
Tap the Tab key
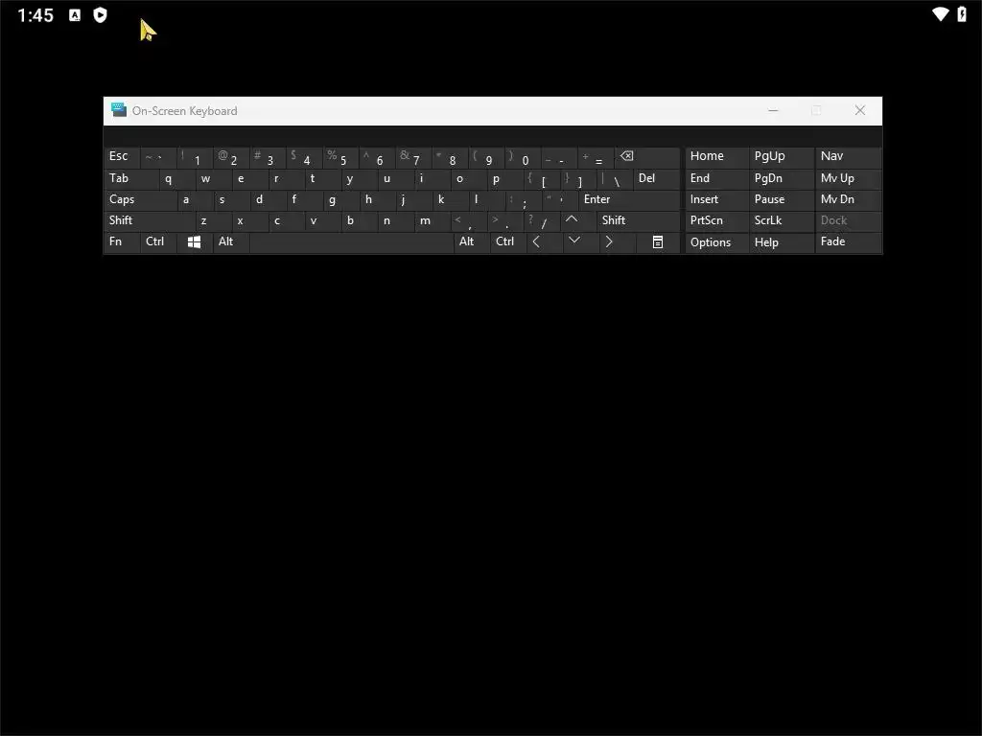point(130,179)
